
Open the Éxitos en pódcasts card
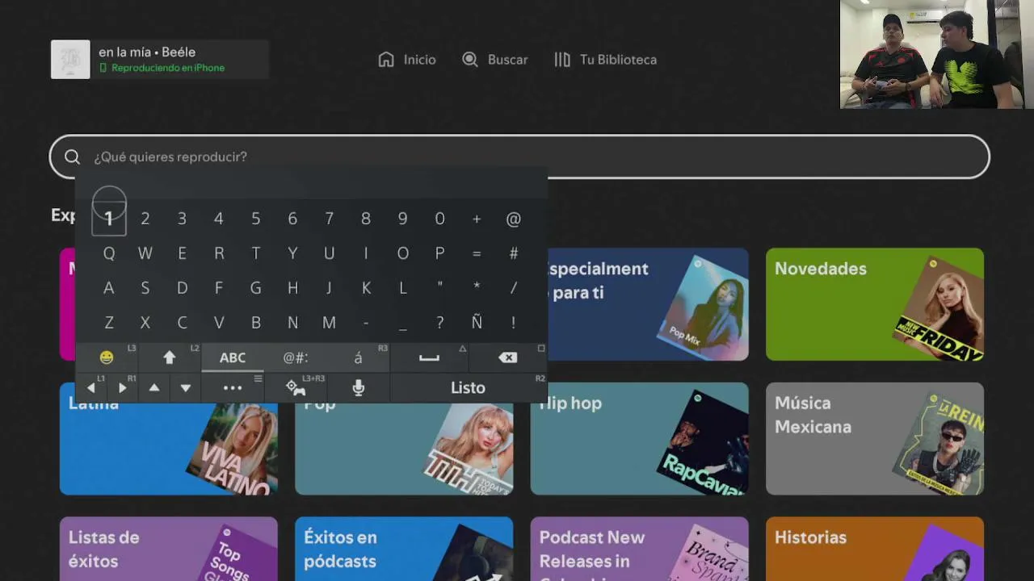[x=404, y=549]
